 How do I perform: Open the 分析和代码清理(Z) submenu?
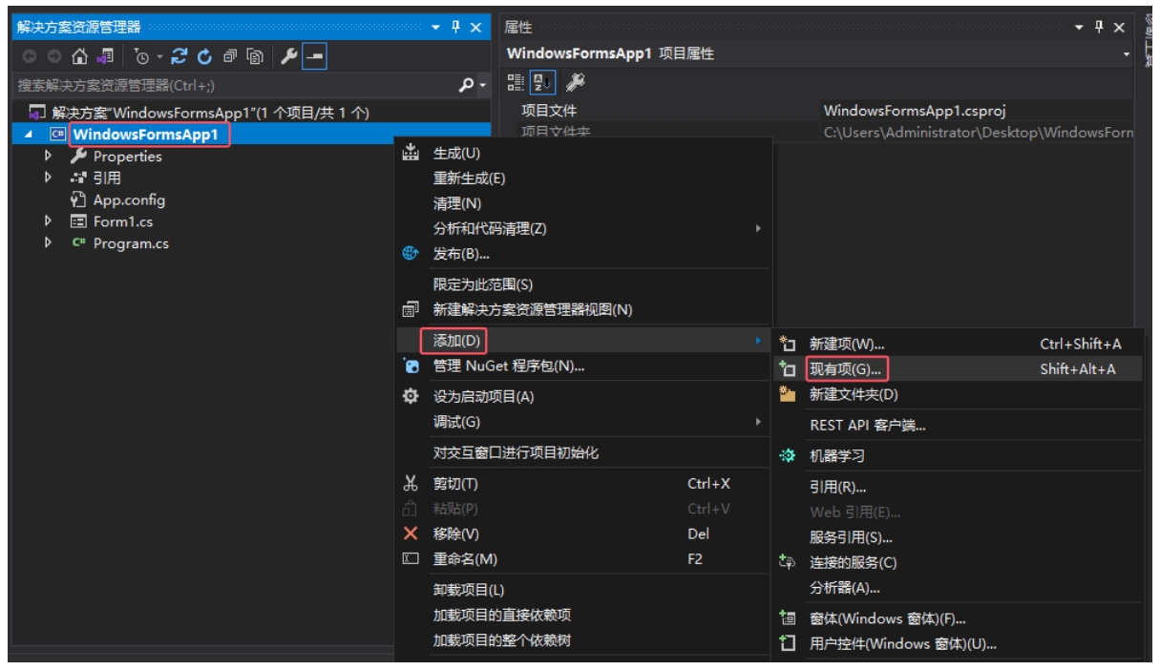tap(583, 229)
